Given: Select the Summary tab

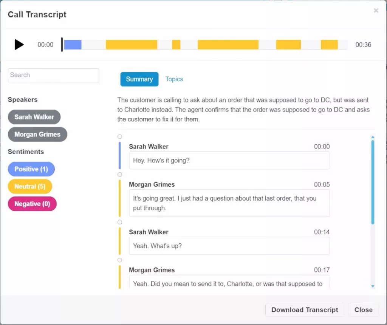Looking at the screenshot, I should pos(139,79).
